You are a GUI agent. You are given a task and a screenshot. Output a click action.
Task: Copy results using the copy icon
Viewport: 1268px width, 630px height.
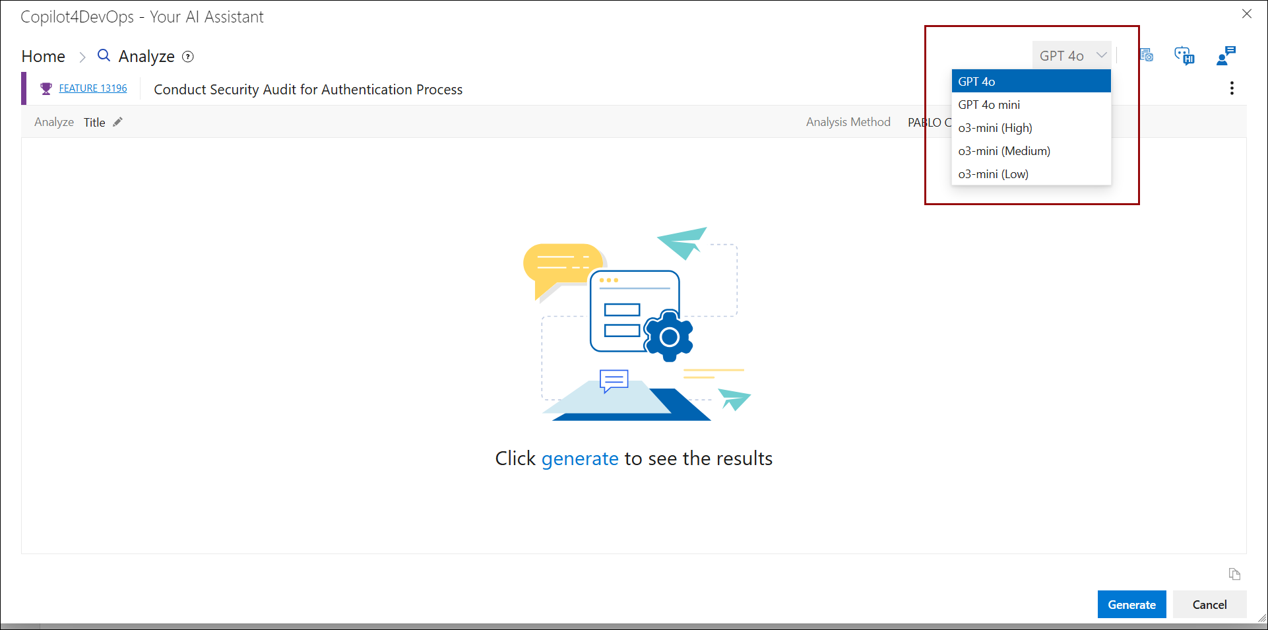pos(1234,574)
